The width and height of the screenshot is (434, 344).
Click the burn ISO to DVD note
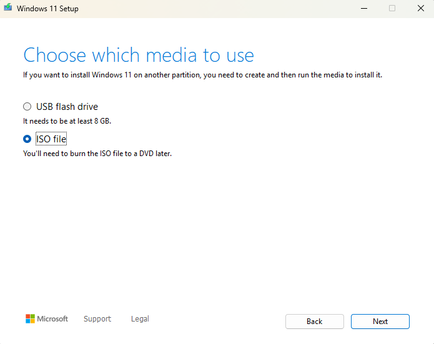[x=97, y=153]
